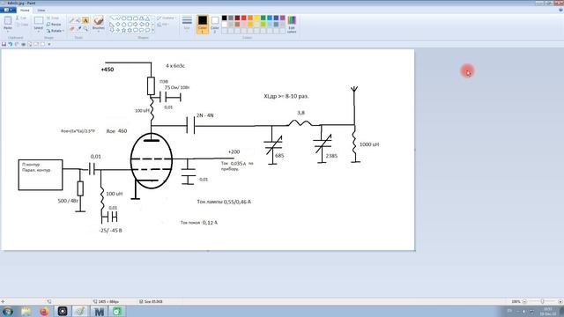Pick the green color swatch
Screen dimensions: 564x317
[x=263, y=18]
